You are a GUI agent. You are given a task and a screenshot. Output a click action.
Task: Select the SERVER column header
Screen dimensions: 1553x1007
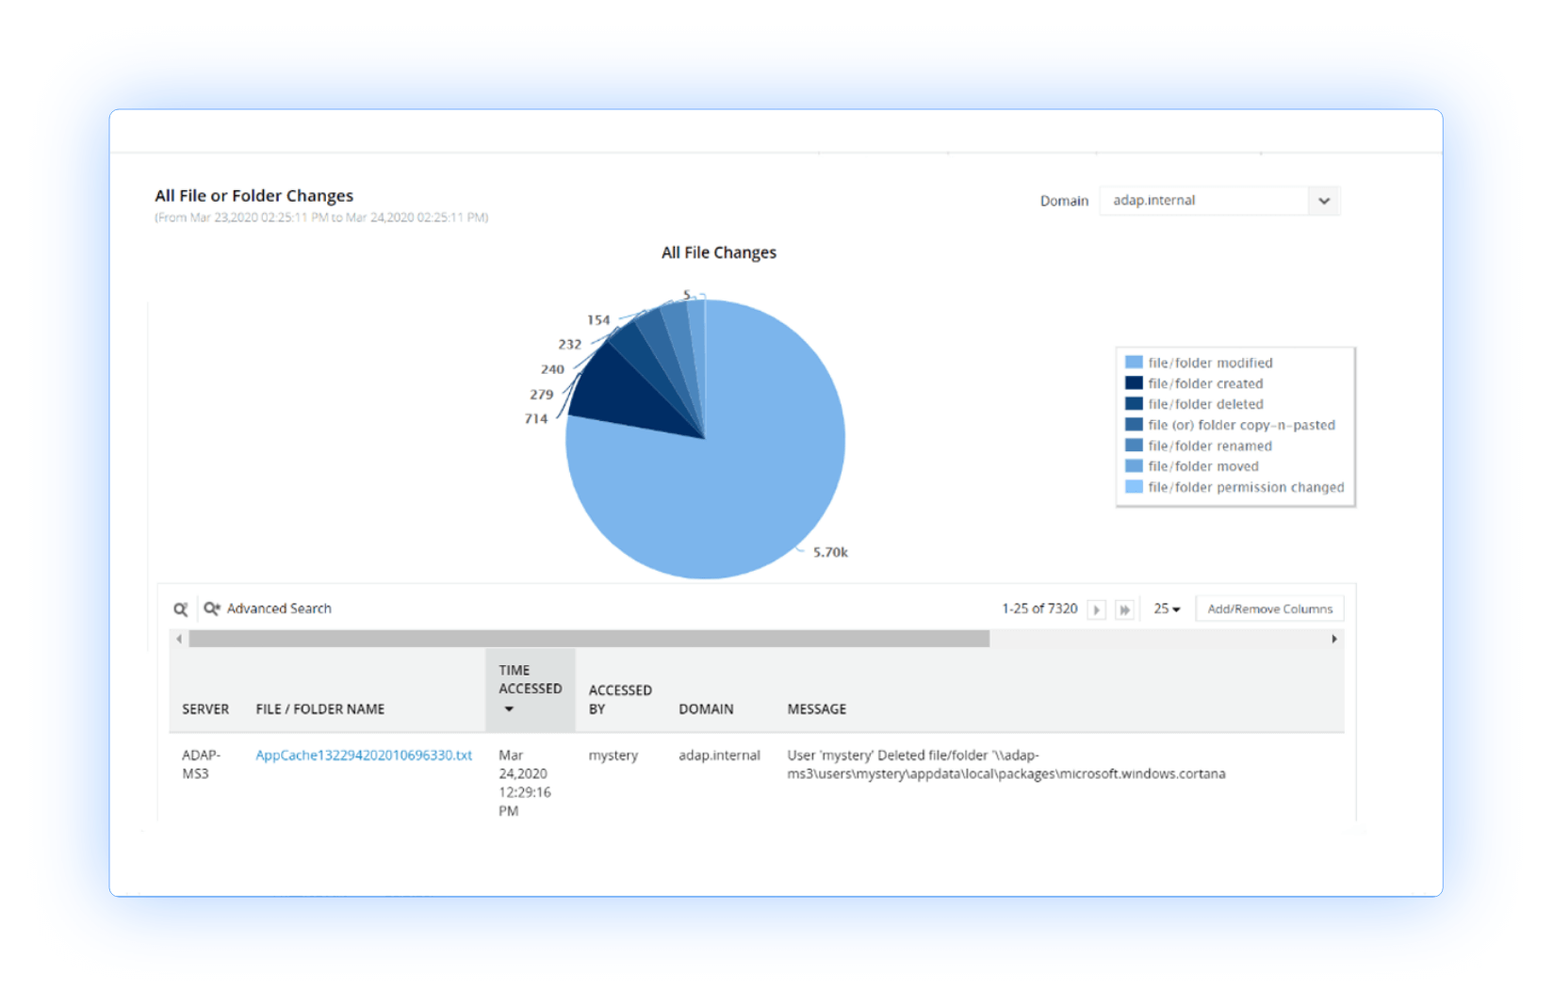point(205,708)
